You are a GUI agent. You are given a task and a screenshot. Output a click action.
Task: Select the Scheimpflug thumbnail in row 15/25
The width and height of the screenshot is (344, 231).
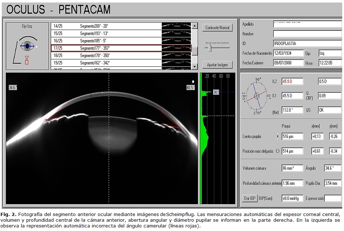pos(176,33)
